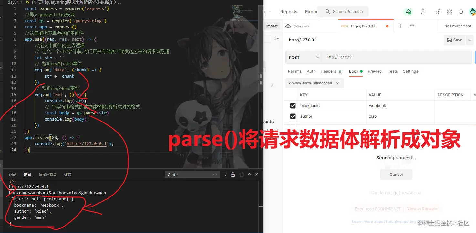Click the cloud sync status icon
Viewport: 476px width, 233px height.
tap(408, 11)
